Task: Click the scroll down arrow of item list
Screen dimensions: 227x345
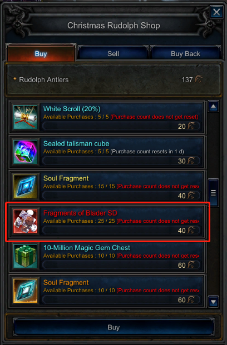Action: pos(213,302)
